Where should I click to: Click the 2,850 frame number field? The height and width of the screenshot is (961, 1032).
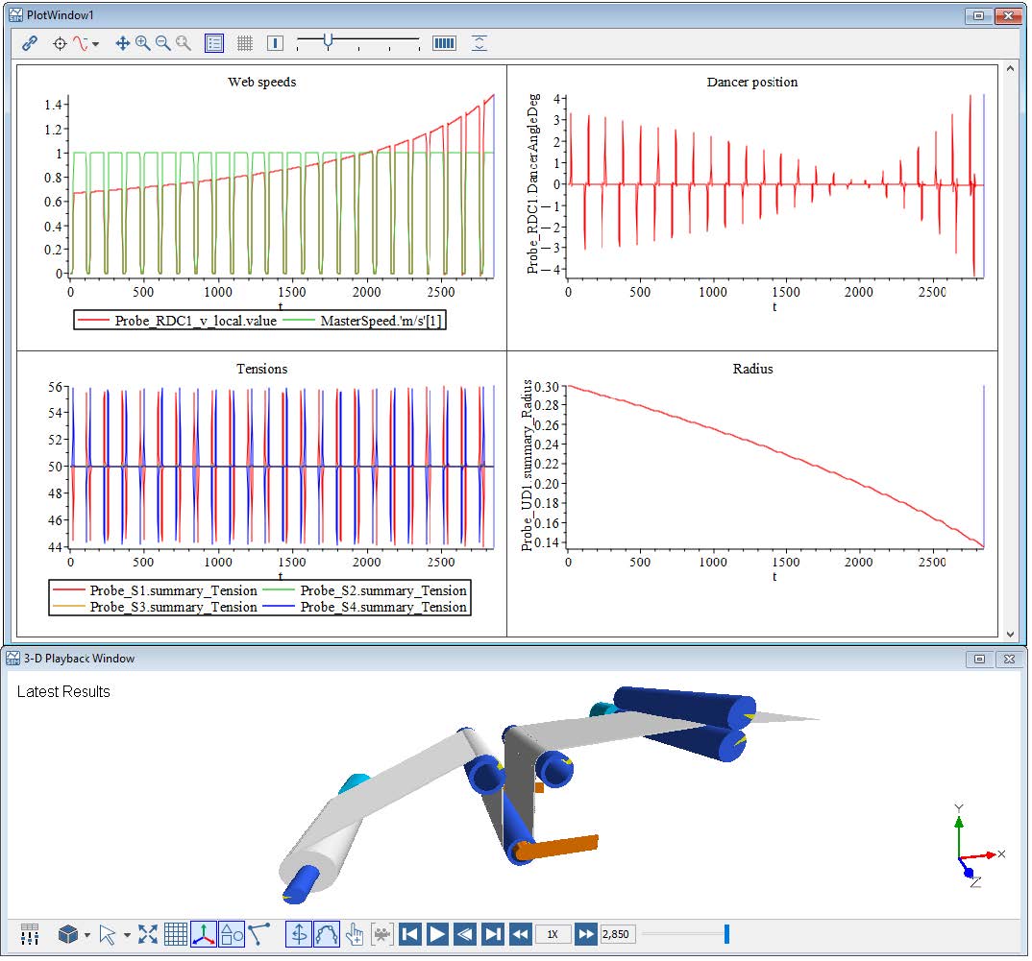click(615, 934)
